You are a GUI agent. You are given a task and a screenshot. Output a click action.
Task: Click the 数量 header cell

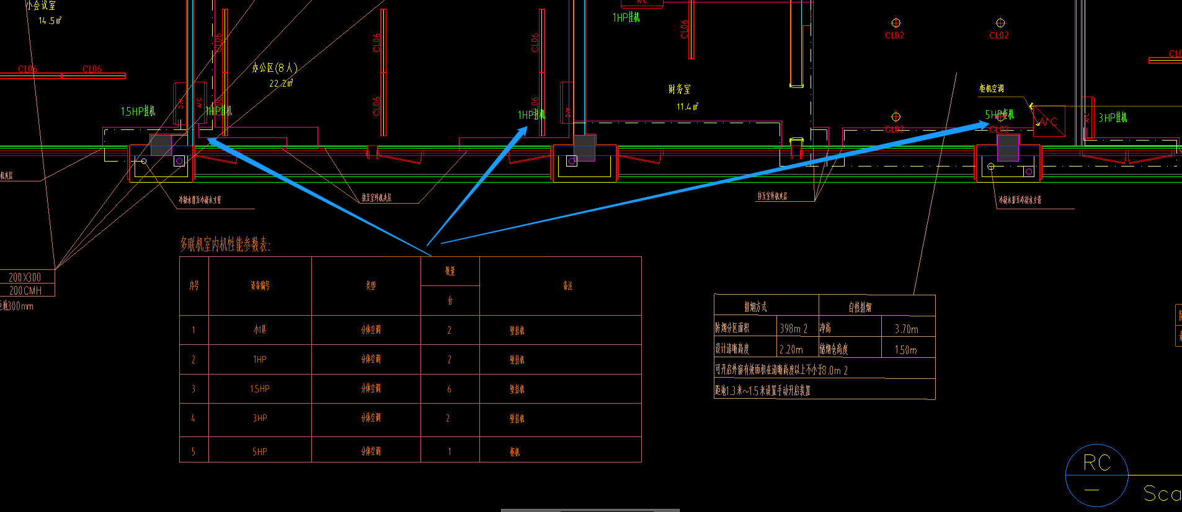[x=450, y=271]
